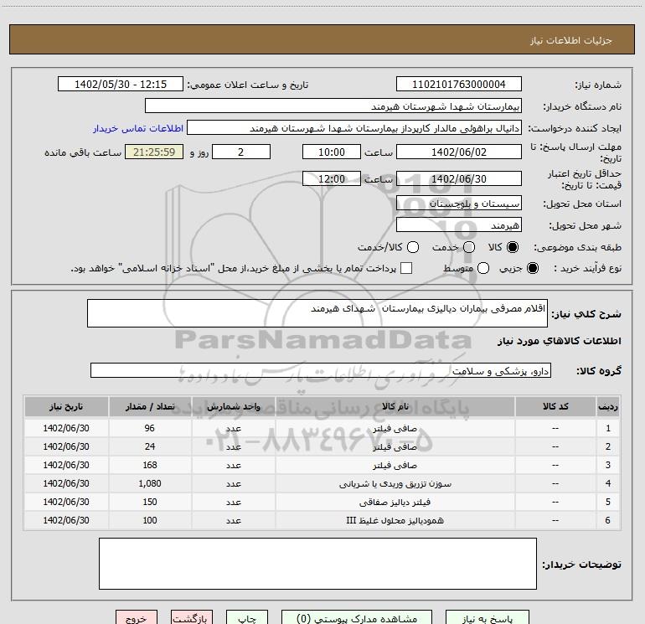Click the شرح کلی نیاز description box
645x624 pixels.
317,313
